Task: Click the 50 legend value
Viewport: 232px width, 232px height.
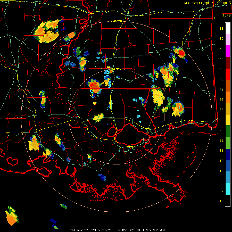Action: point(221,69)
